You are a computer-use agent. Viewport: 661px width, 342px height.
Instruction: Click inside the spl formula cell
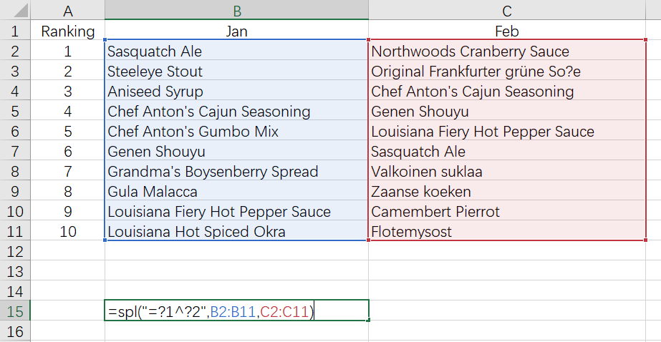(x=236, y=311)
